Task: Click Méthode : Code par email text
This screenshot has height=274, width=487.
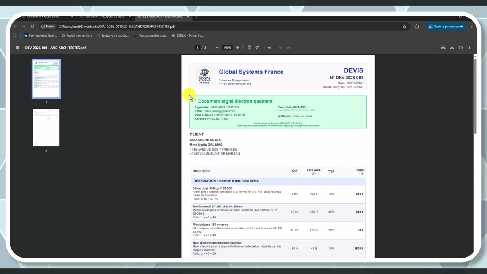Action: [295, 116]
